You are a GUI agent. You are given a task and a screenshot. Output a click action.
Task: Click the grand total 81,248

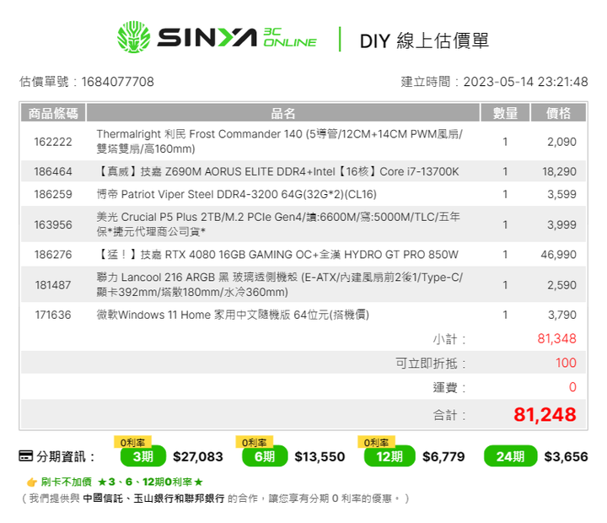click(545, 414)
